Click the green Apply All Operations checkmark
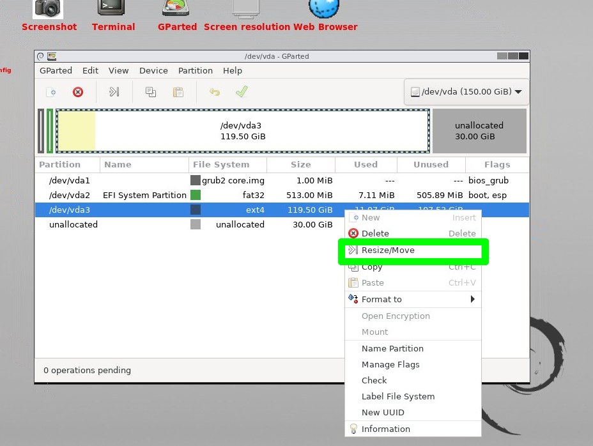Viewport: 593px width, 446px height. [x=242, y=92]
